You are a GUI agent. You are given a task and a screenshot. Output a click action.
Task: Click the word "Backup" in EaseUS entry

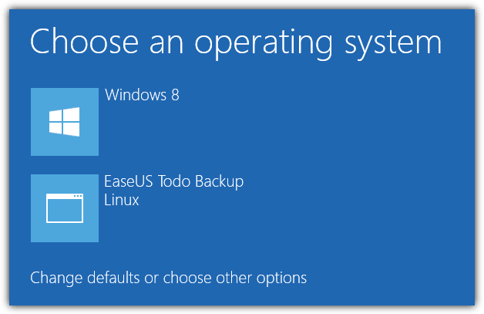click(x=219, y=182)
